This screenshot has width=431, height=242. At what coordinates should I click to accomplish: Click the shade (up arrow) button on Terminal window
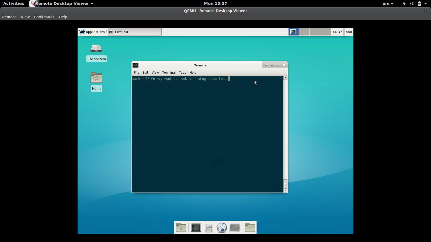[266, 65]
